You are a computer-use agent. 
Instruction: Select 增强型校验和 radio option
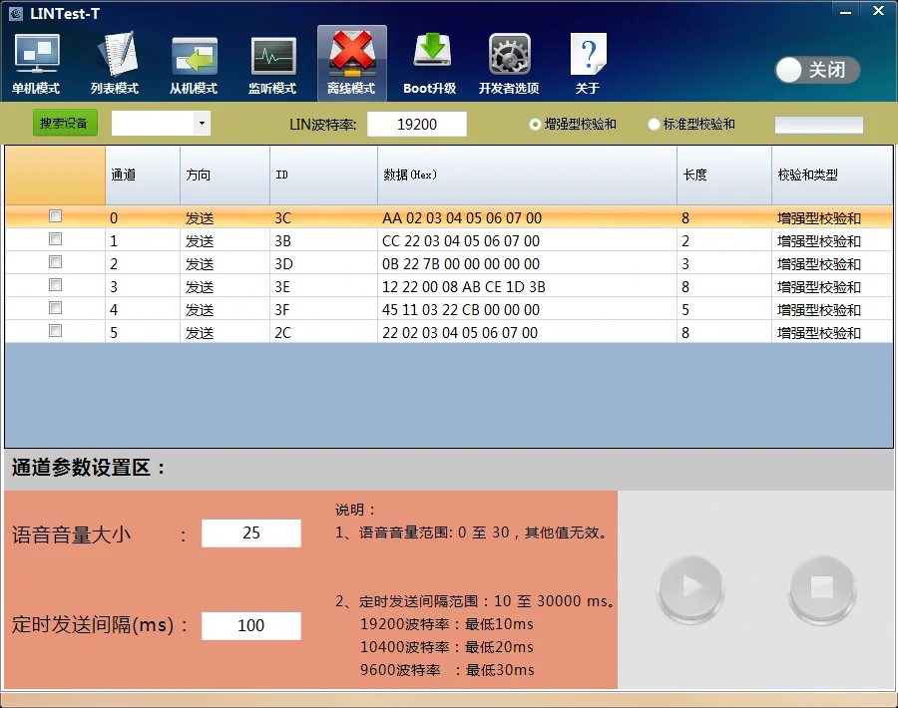click(573, 125)
